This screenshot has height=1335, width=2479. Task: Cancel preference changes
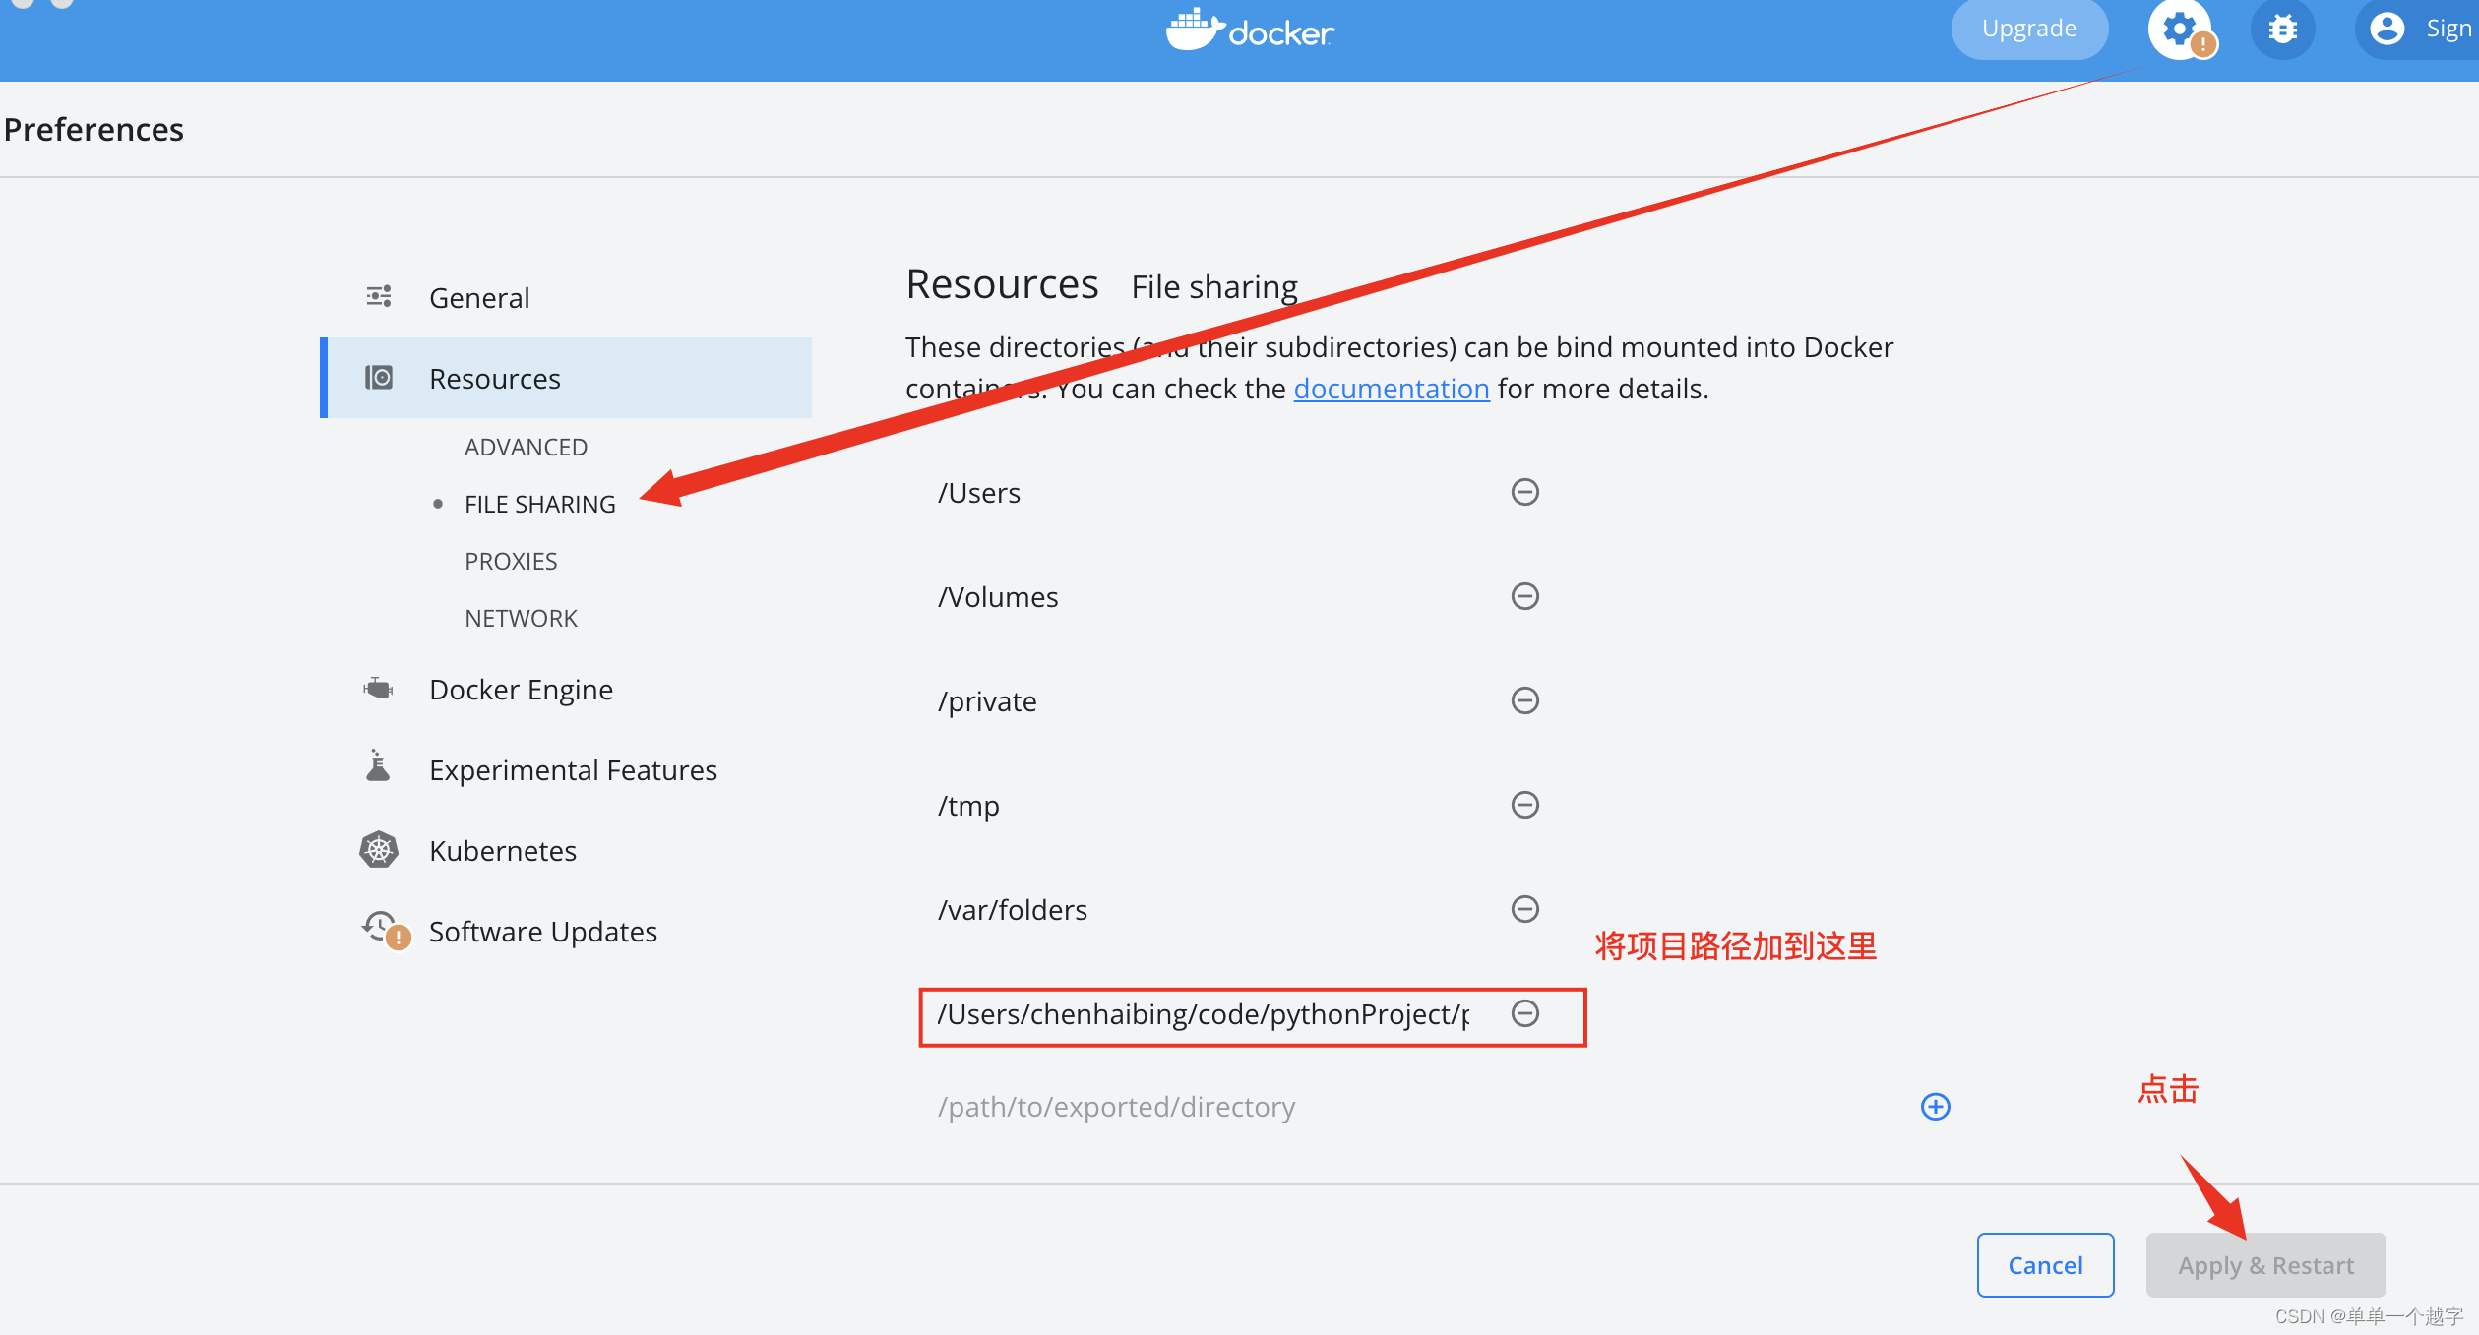(x=2045, y=1265)
